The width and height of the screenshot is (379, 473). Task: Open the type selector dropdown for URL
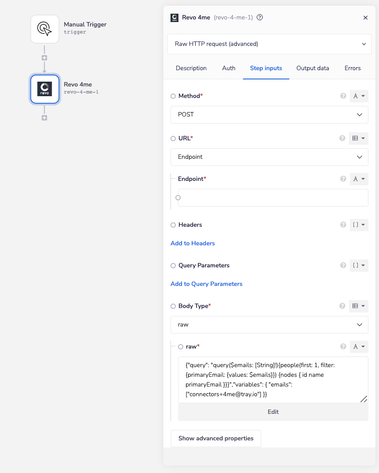(x=359, y=139)
